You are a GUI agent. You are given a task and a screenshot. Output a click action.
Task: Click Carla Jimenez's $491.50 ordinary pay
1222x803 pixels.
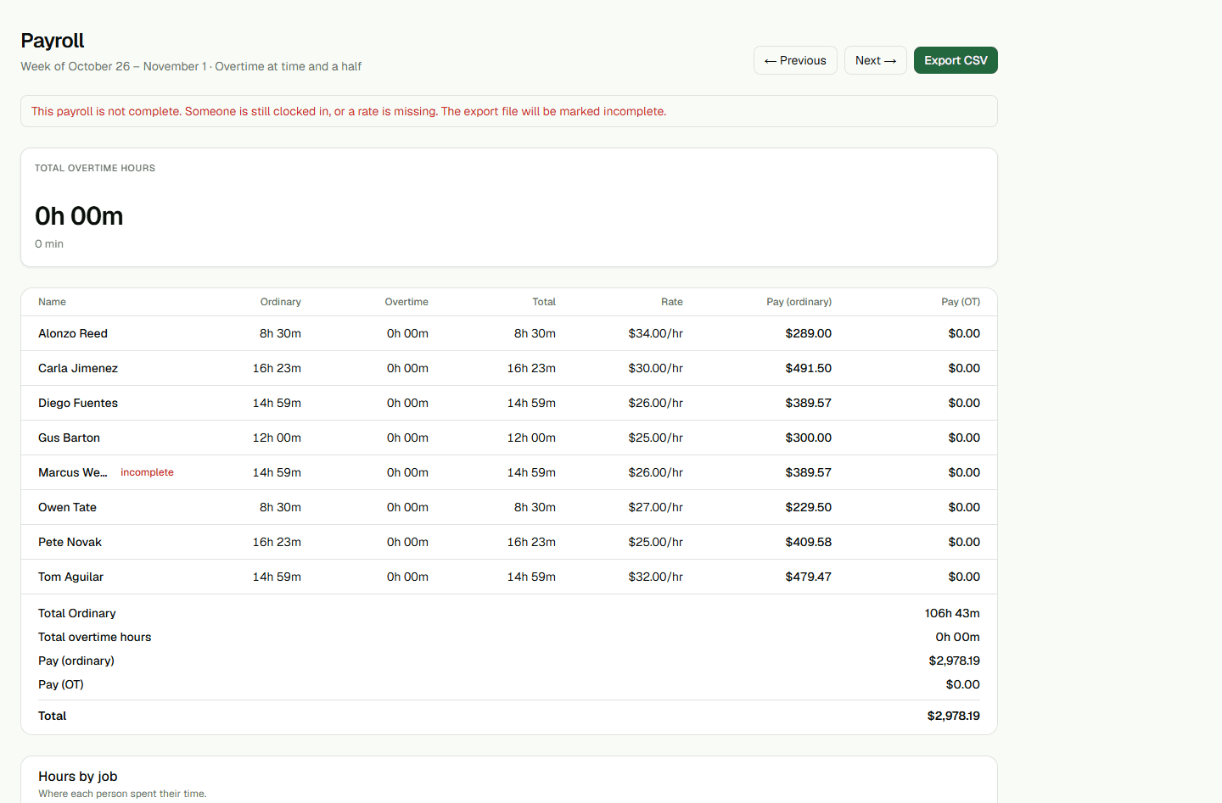[x=808, y=368]
